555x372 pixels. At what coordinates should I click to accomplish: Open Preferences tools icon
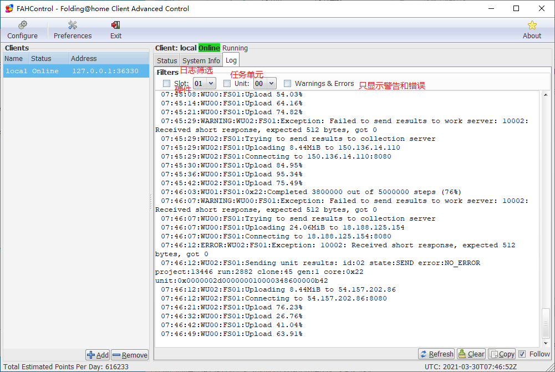73,25
